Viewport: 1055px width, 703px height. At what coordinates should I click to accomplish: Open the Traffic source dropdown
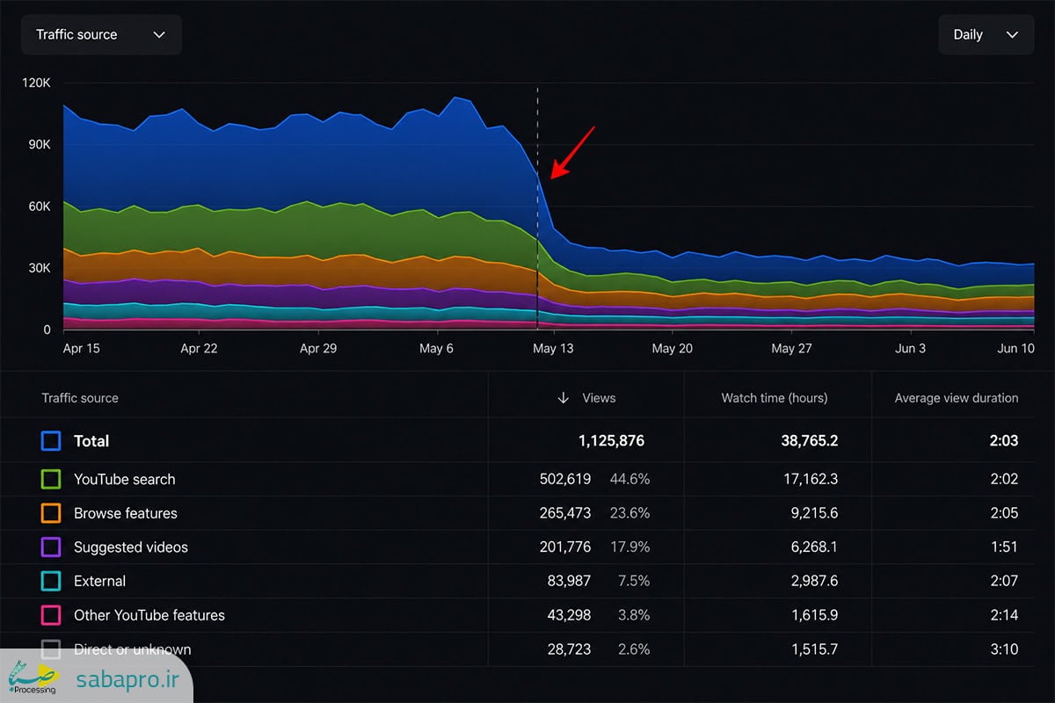click(101, 35)
